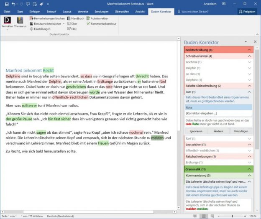Click the Save icon in title bar
Image resolution: width=261 pixels, height=219 pixels.
tap(7, 4)
